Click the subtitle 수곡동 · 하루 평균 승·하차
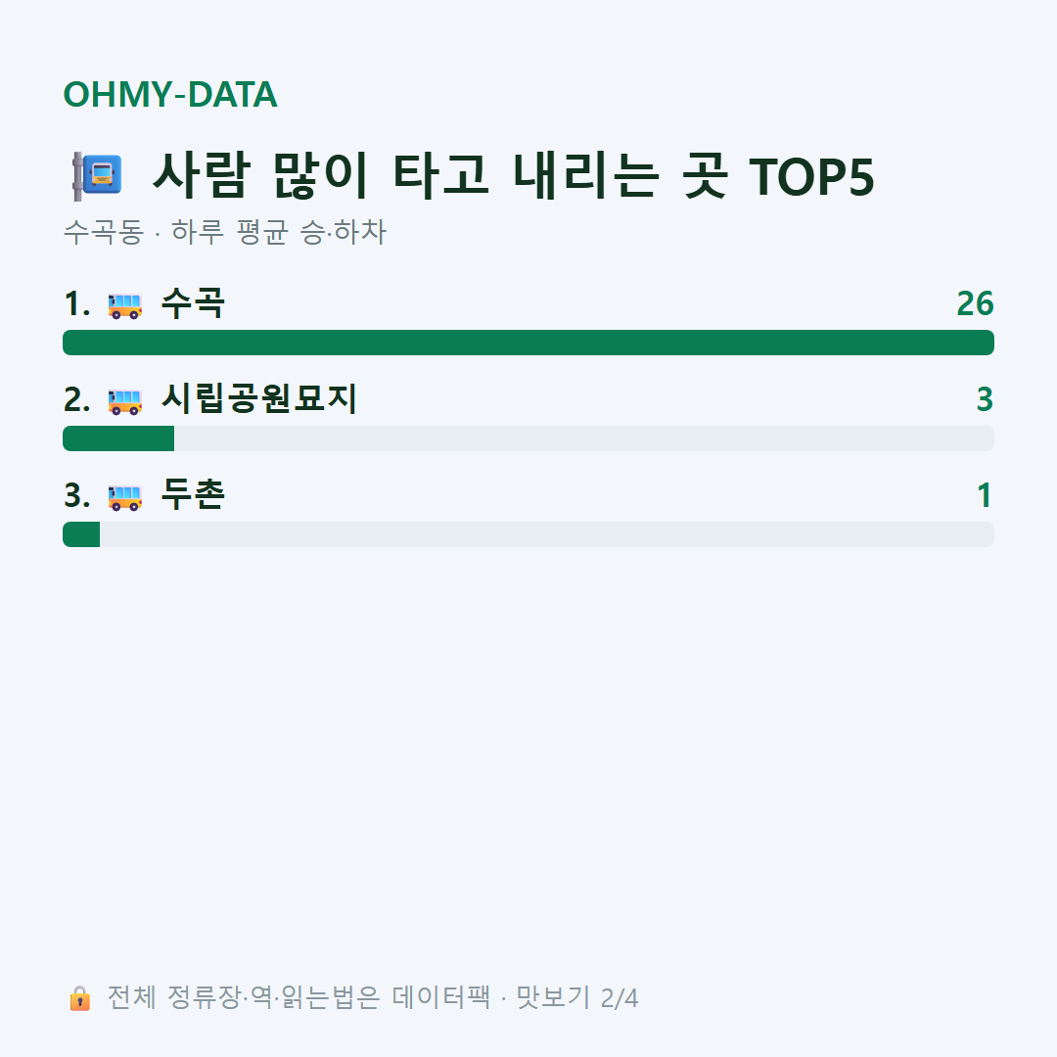The image size is (1057, 1057). click(224, 232)
